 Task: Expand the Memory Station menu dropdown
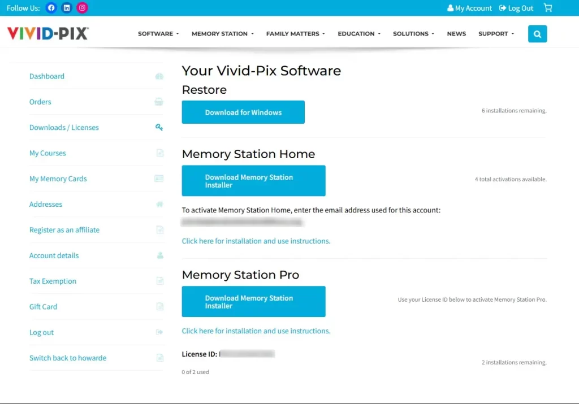point(223,33)
